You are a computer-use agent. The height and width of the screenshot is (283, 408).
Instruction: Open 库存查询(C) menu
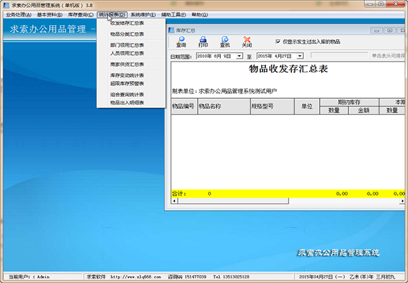81,15
